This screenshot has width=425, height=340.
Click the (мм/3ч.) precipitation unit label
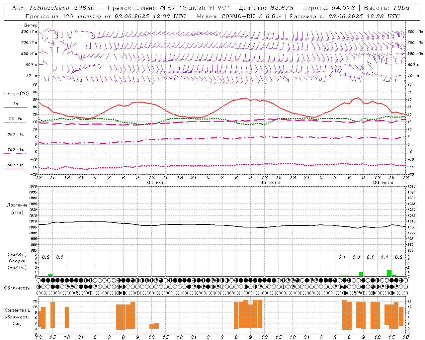click(17, 255)
